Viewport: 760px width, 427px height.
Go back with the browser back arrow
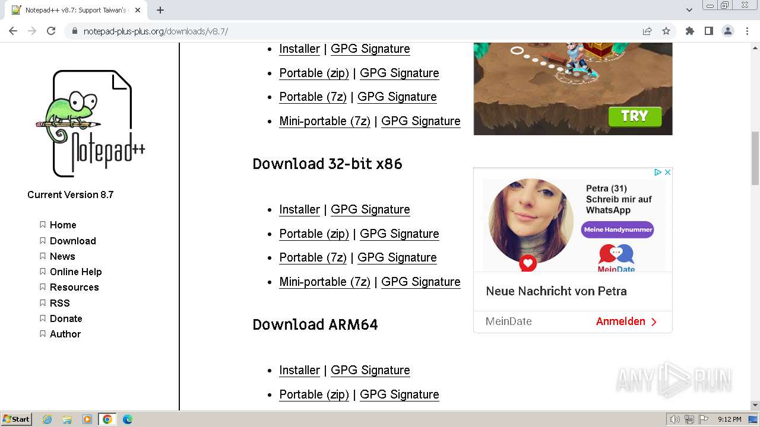[13, 31]
